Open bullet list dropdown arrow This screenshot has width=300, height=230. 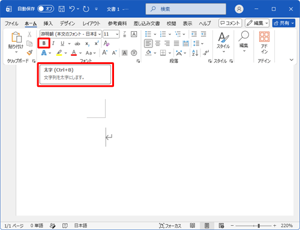(x=155, y=34)
